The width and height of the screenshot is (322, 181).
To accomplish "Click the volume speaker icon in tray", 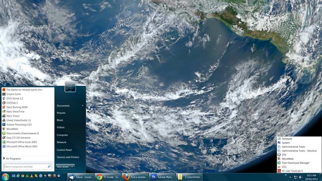I will pyautogui.click(x=300, y=177).
